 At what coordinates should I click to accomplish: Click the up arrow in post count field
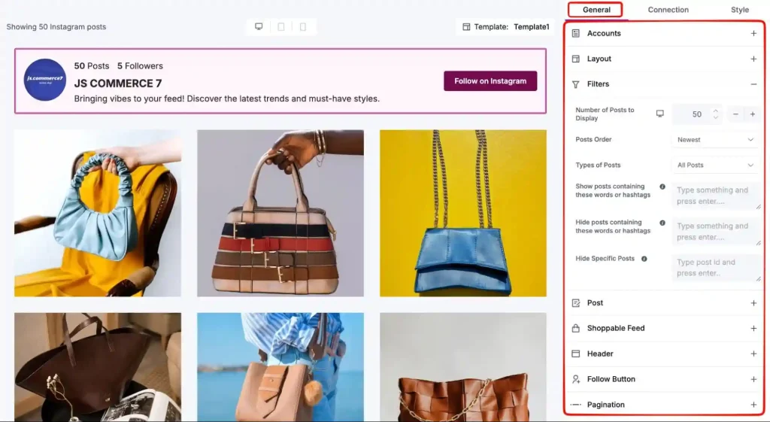click(716, 111)
